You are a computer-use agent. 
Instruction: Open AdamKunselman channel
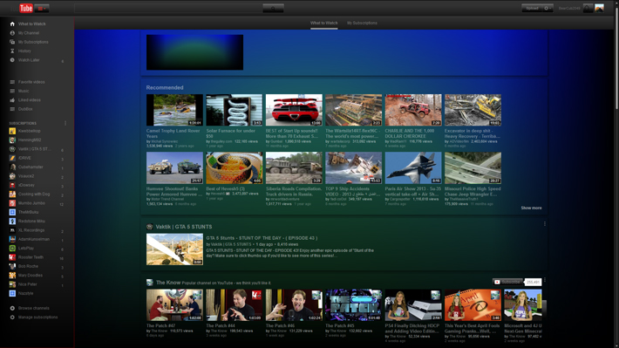point(33,239)
